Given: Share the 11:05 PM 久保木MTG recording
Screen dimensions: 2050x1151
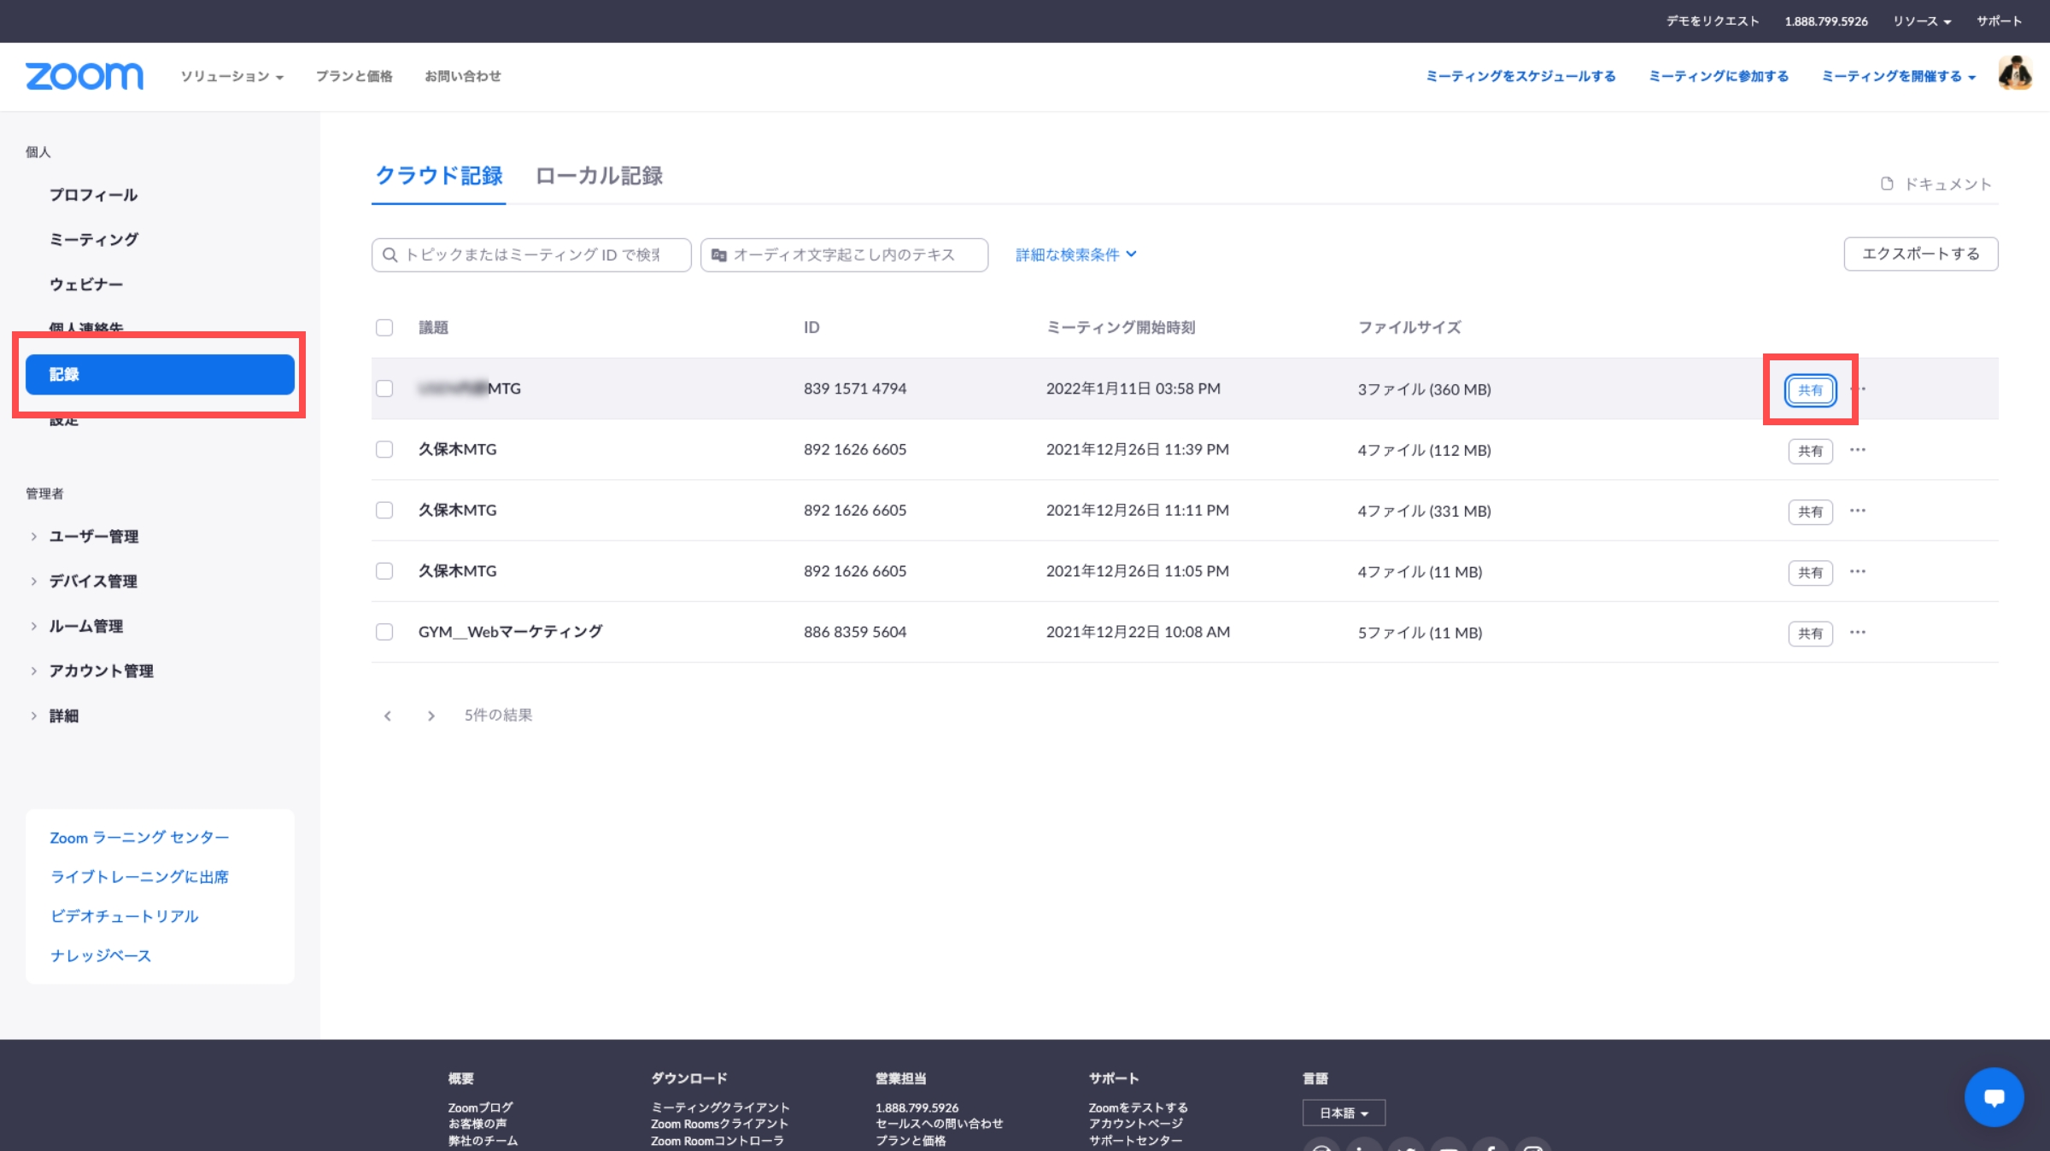Looking at the screenshot, I should click(x=1810, y=572).
